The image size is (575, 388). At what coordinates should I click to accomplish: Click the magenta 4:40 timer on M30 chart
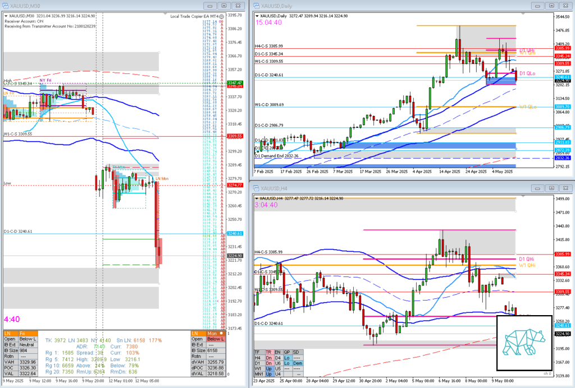(12, 320)
